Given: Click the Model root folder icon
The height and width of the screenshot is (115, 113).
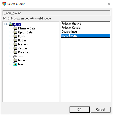Looking at the screenshot, I should click(11, 24).
